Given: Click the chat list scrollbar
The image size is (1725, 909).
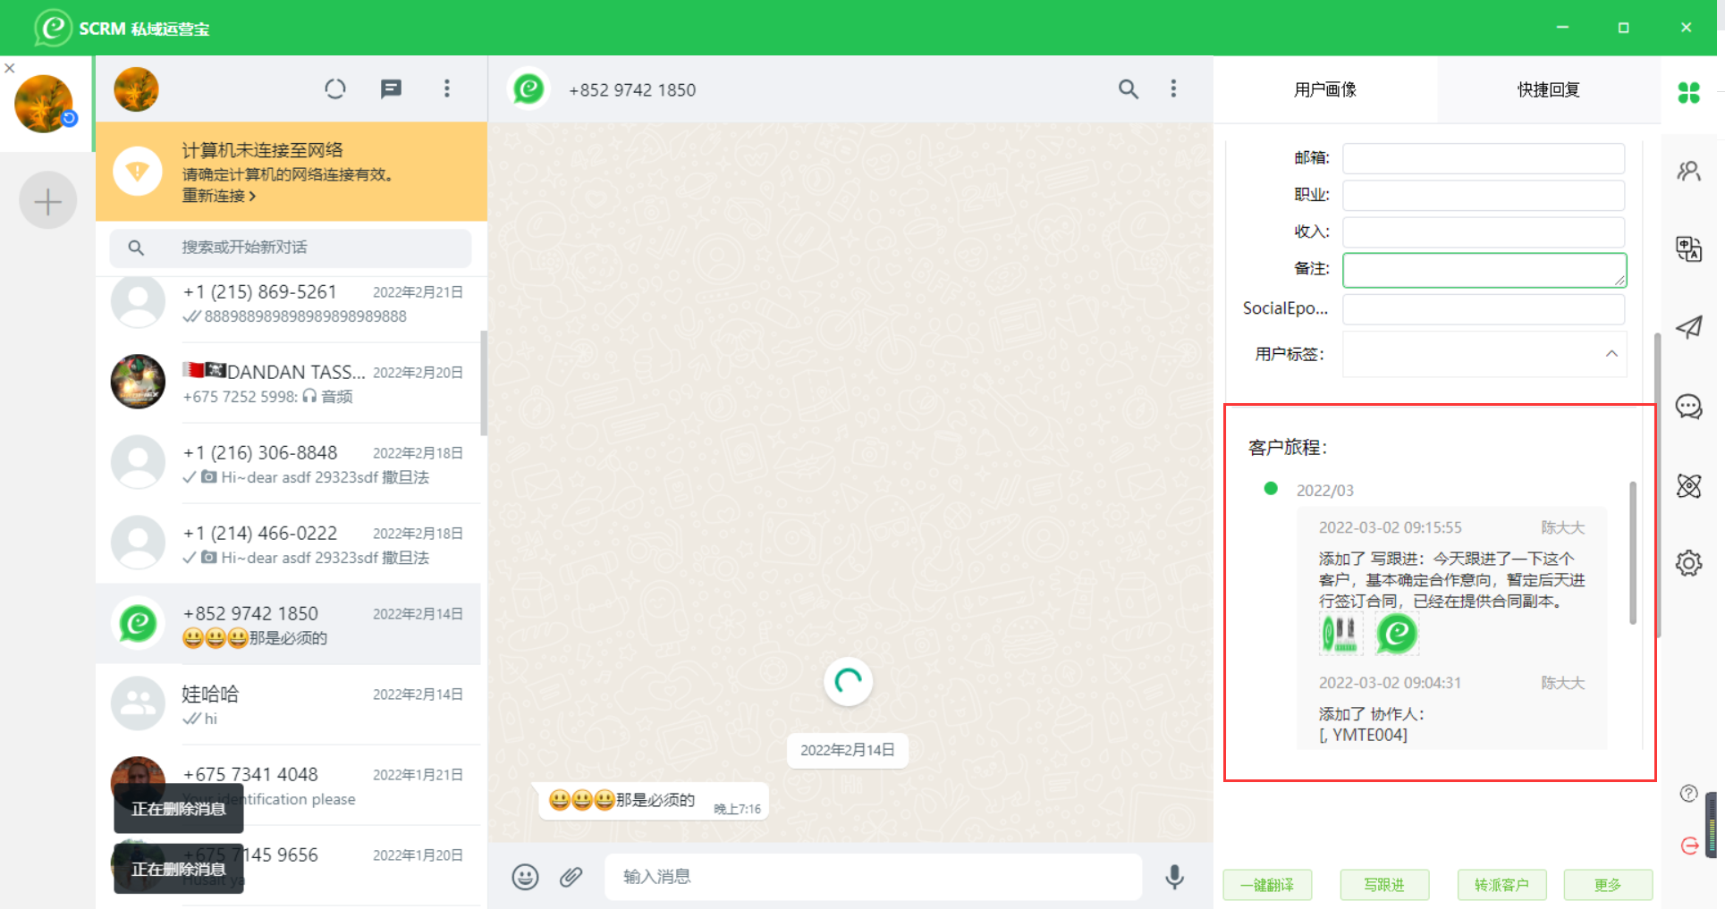Looking at the screenshot, I should pyautogui.click(x=484, y=383).
